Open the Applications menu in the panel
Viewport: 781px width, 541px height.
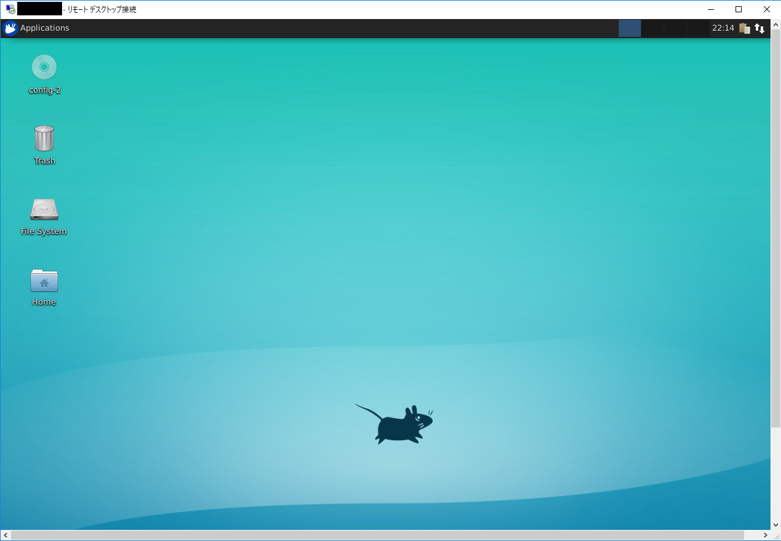tap(36, 28)
